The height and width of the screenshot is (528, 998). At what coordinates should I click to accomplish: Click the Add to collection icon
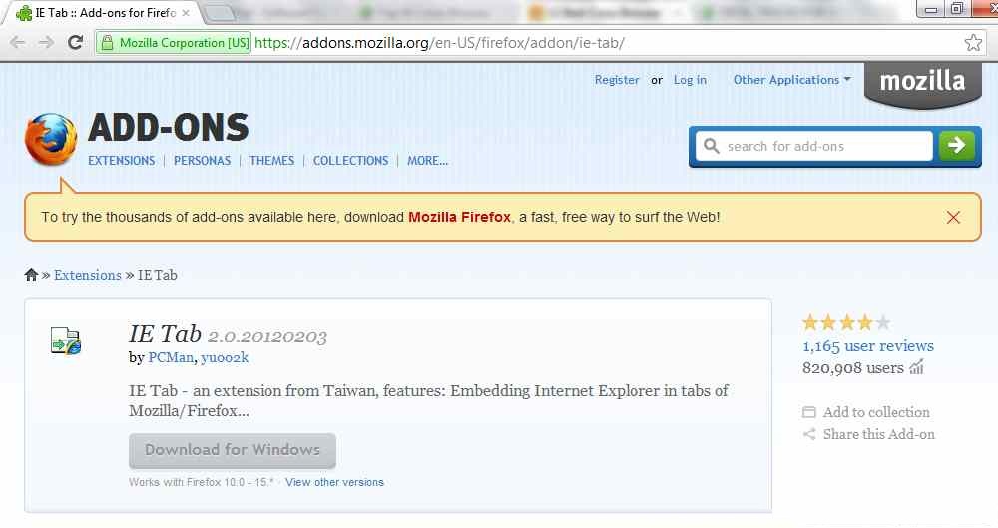[x=809, y=412]
